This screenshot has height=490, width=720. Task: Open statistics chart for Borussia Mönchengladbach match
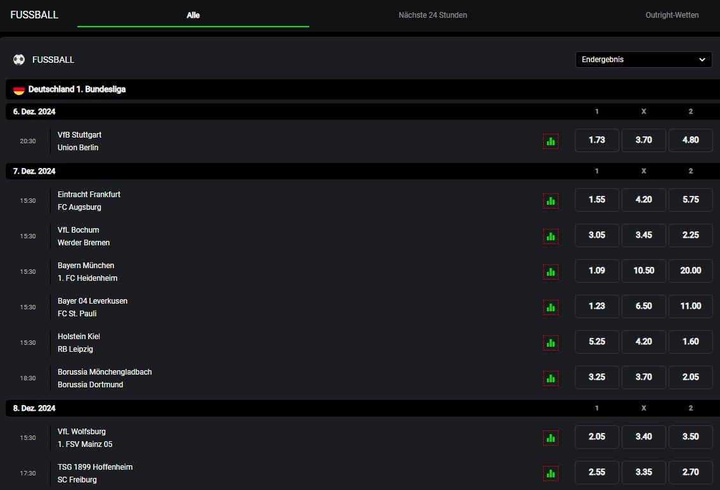click(x=550, y=378)
